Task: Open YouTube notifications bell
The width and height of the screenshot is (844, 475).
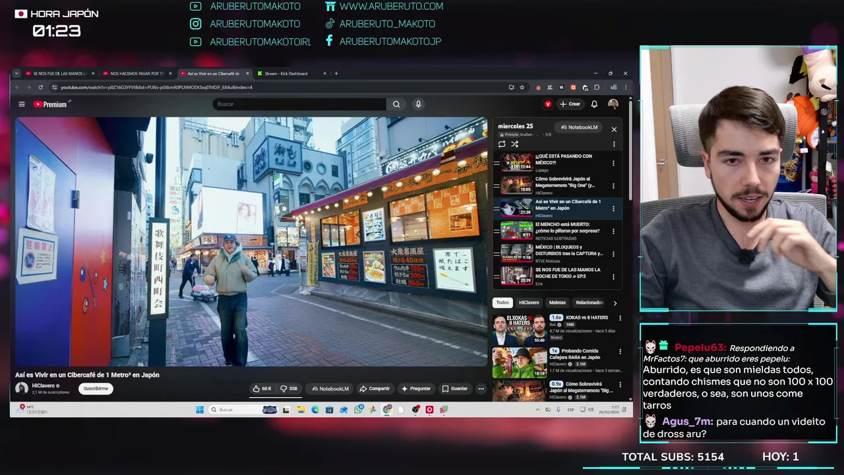Action: pyautogui.click(x=594, y=104)
